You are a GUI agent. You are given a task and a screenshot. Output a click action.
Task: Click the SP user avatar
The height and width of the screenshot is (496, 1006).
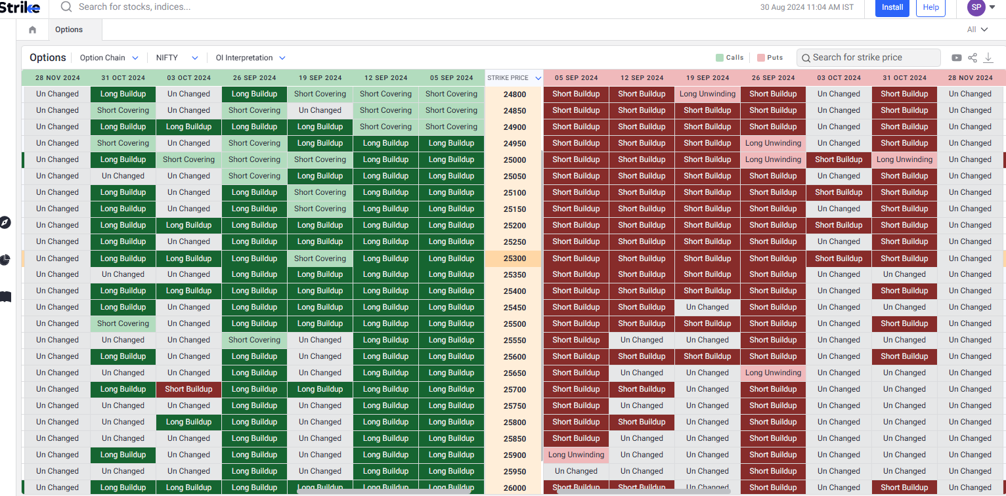pos(976,7)
